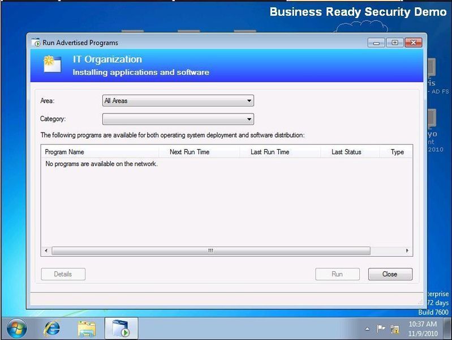The image size is (452, 340).
Task: Click the right scroll arrow of program list
Action: 407,250
